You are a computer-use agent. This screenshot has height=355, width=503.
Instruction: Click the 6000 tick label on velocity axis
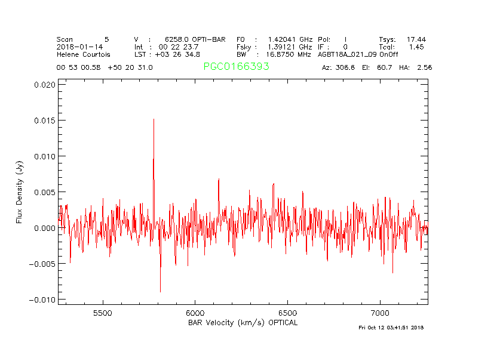point(195,313)
